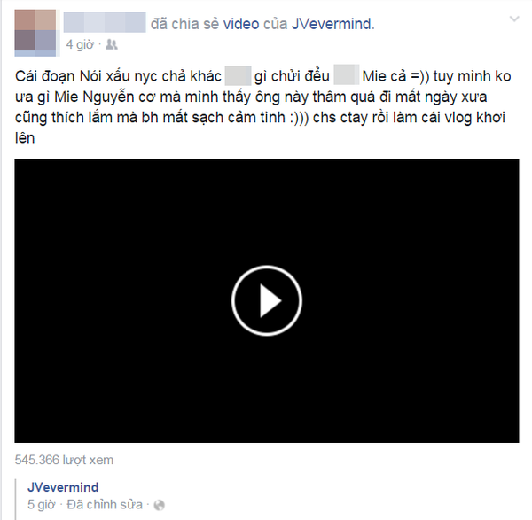Open the poster's blurred profile picture
Screen dimensions: 532x520
pyautogui.click(x=35, y=33)
